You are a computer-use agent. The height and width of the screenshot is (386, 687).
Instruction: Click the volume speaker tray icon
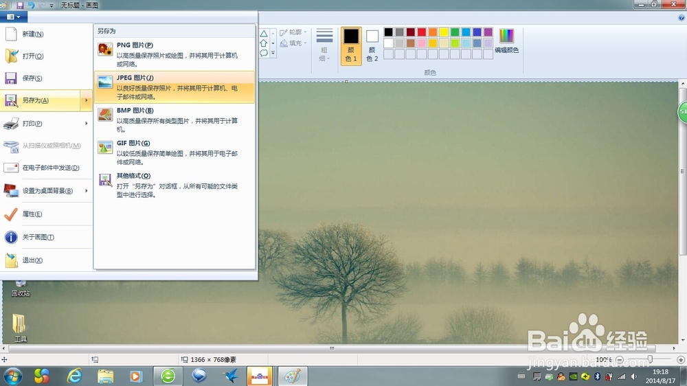633,376
